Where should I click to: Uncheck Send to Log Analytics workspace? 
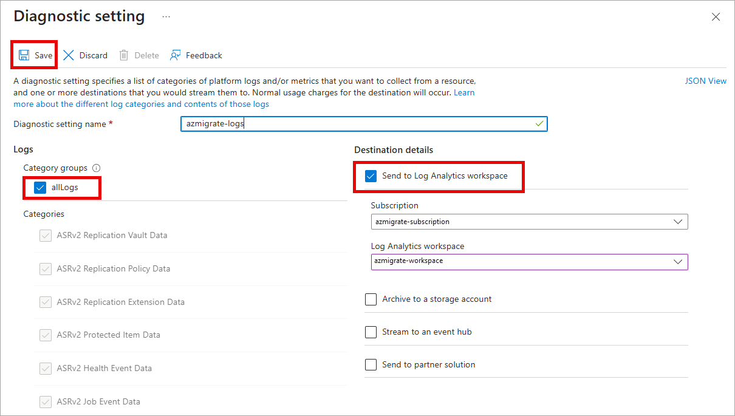(371, 176)
